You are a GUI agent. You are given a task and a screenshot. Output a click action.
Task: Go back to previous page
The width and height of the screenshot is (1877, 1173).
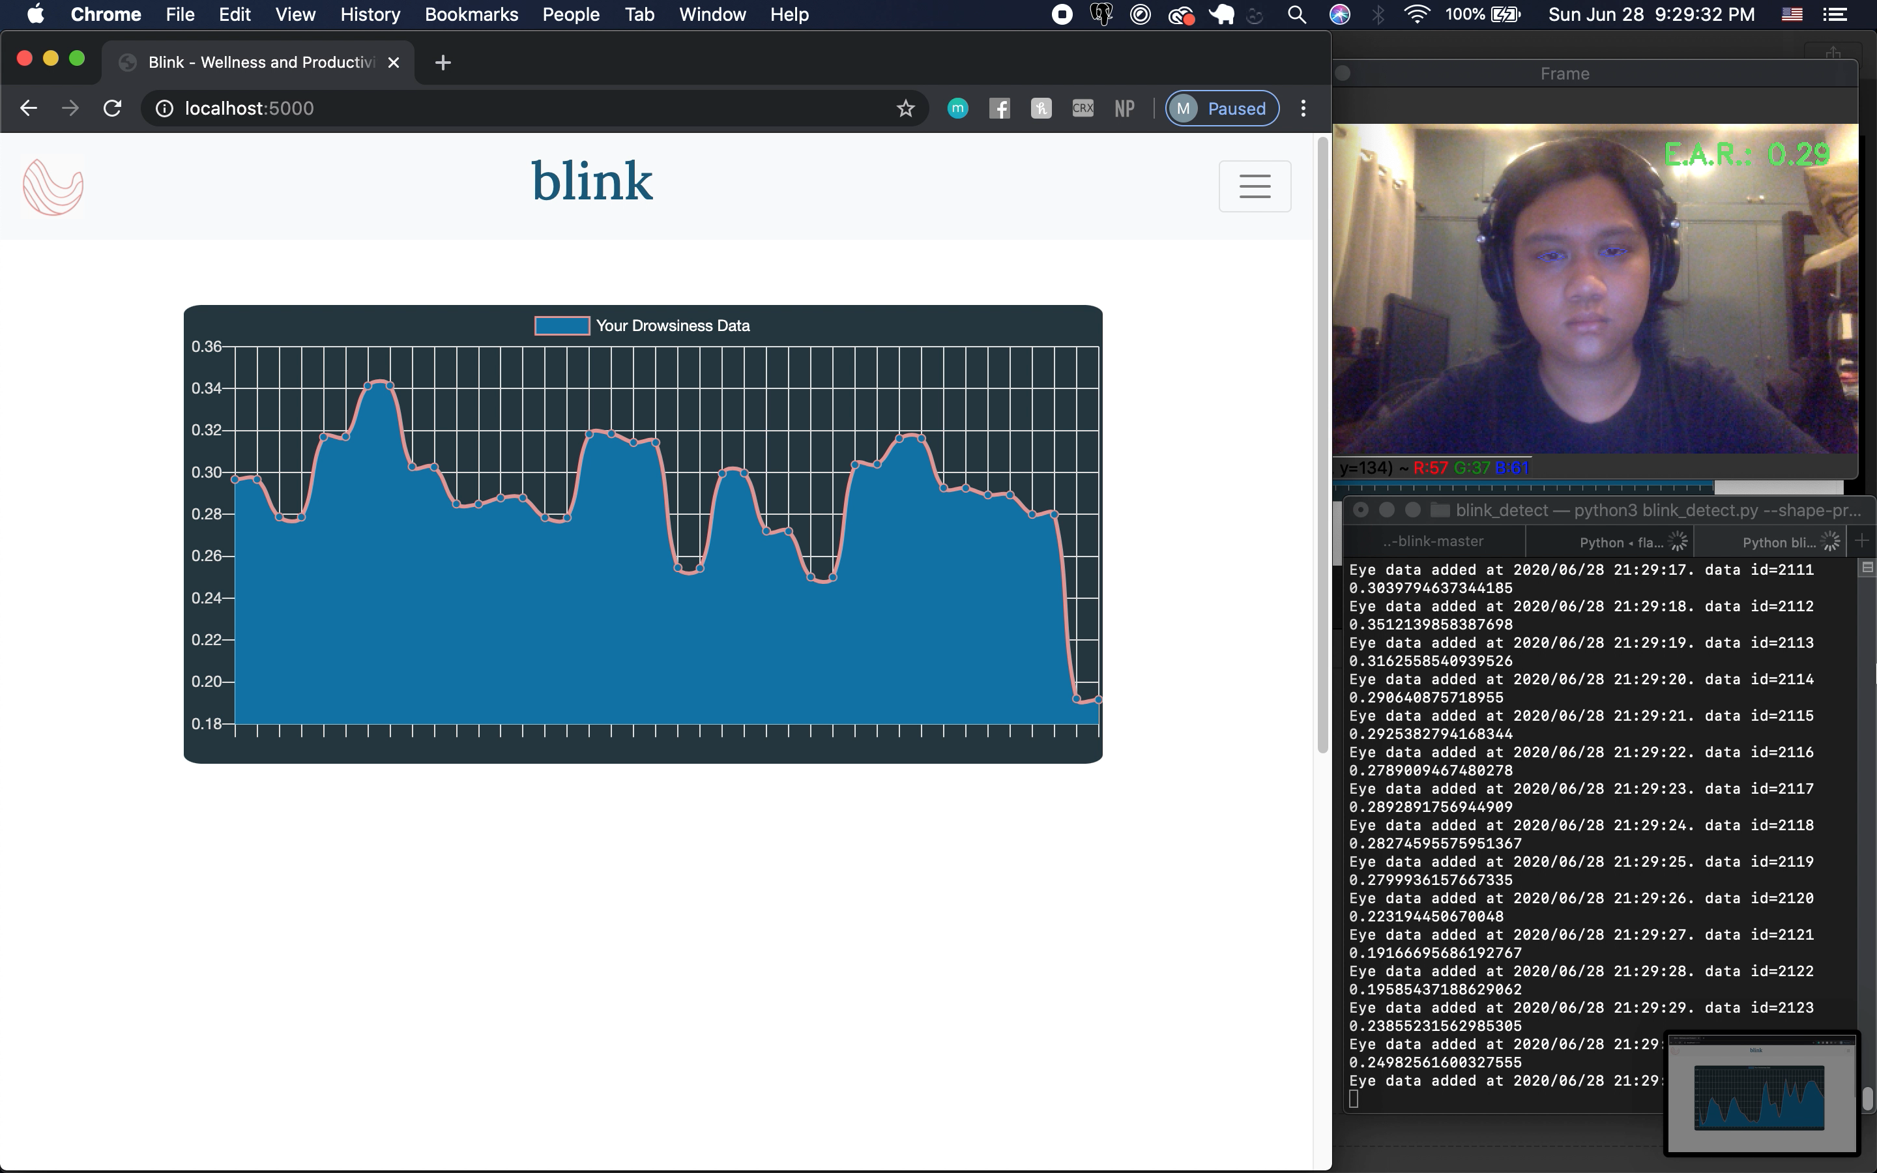29,109
